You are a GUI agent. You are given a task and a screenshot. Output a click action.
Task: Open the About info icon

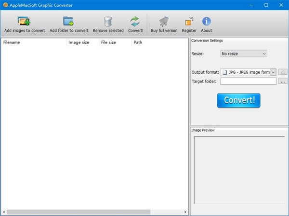tap(206, 21)
